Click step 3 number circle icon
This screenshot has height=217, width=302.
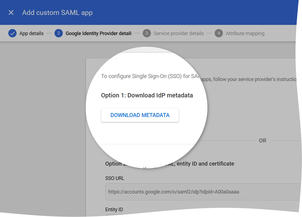click(x=147, y=33)
